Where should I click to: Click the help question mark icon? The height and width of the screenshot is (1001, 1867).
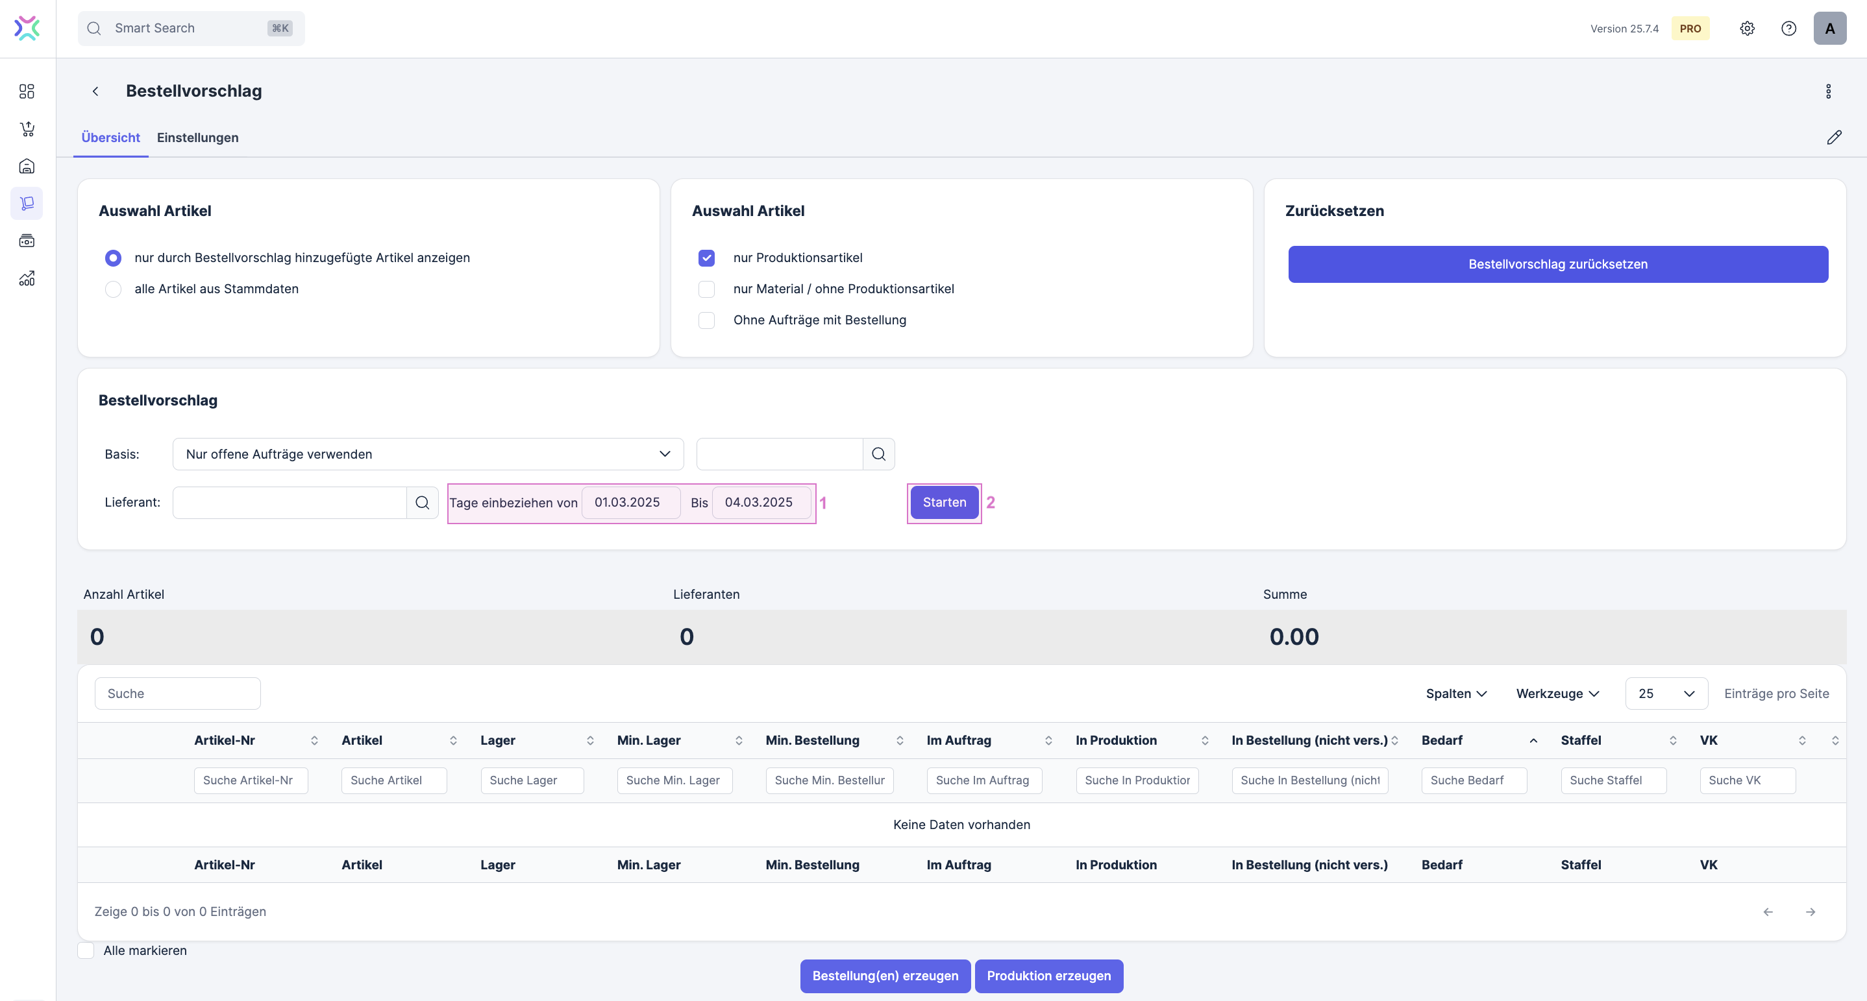(1788, 29)
